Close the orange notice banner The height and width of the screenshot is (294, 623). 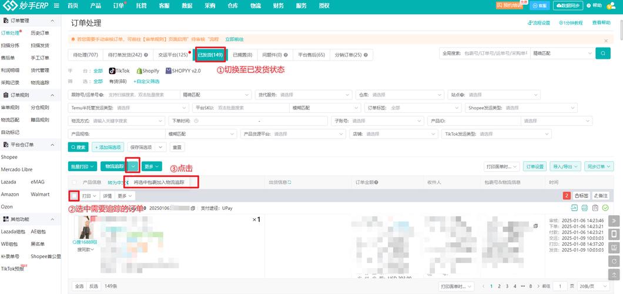(x=606, y=41)
